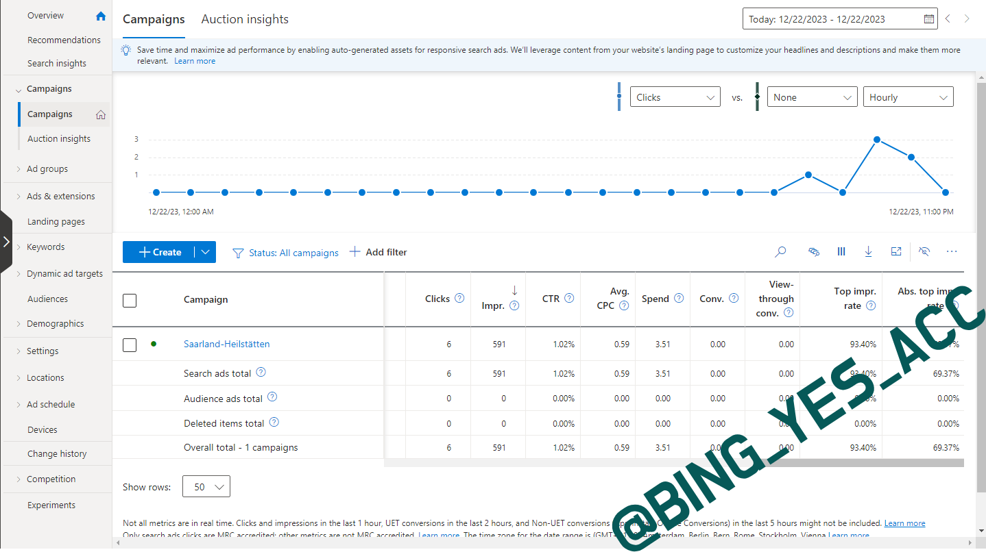Open Keywords in the left sidebar
Viewport: 986px width, 552px height.
coord(46,247)
